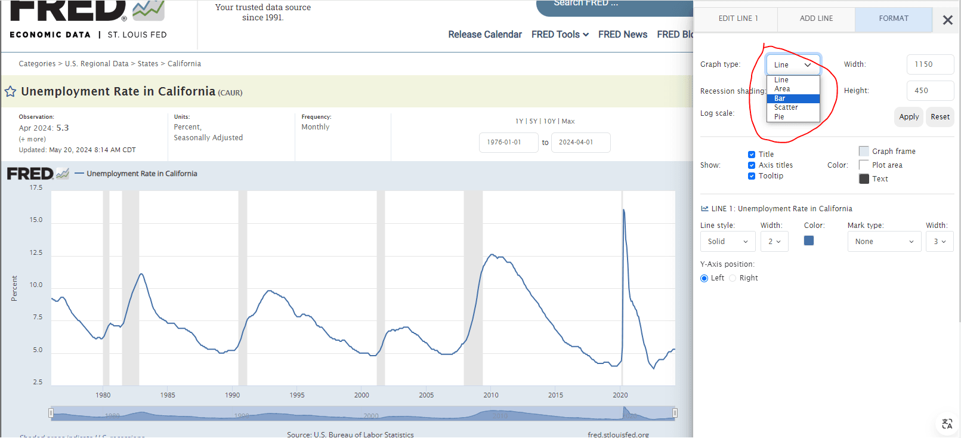Open the Release Calendar link
The width and height of the screenshot is (961, 438).
[x=484, y=35]
